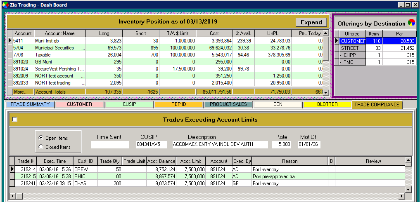
Task: Select the Closed Items radio button
Action: pyautogui.click(x=40, y=147)
